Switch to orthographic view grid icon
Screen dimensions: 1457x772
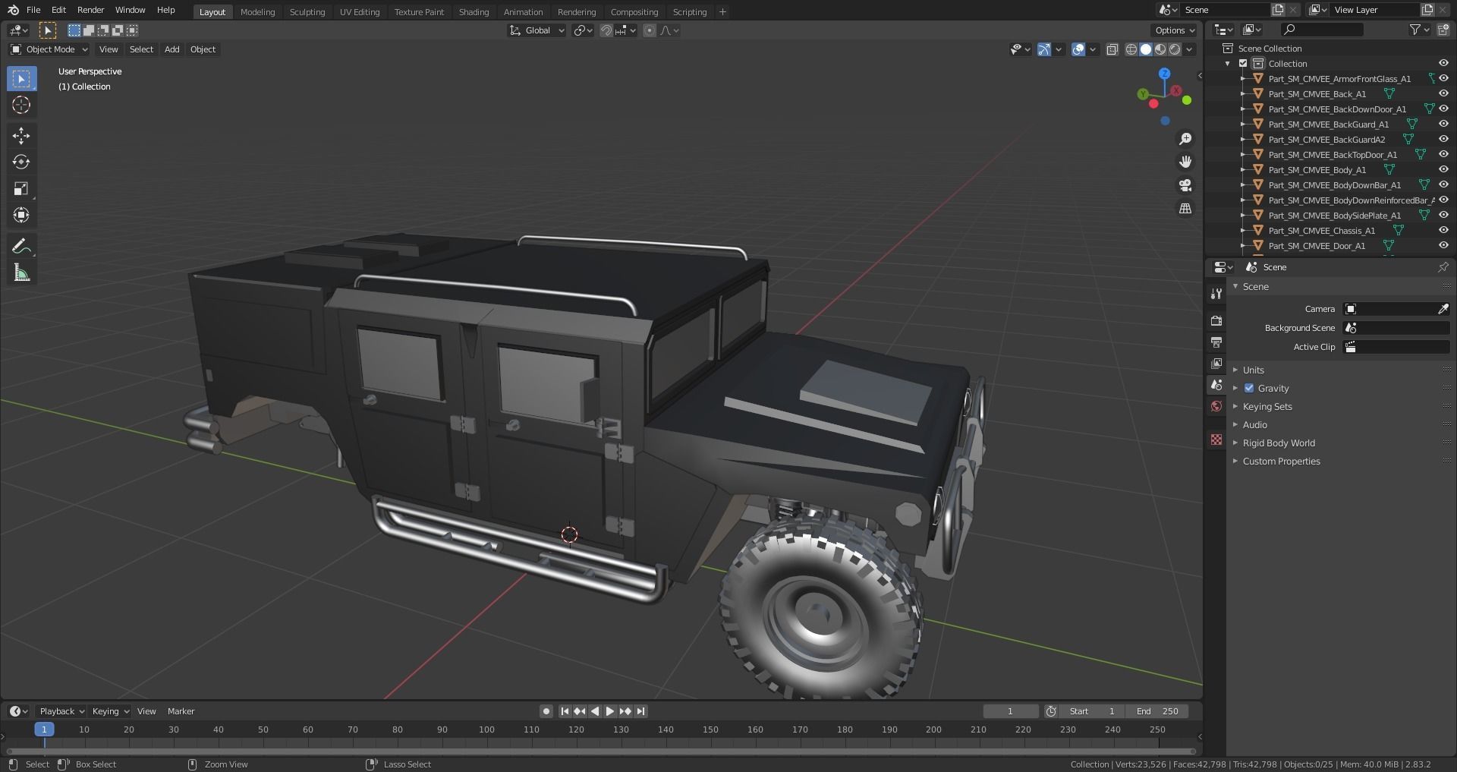click(1185, 208)
